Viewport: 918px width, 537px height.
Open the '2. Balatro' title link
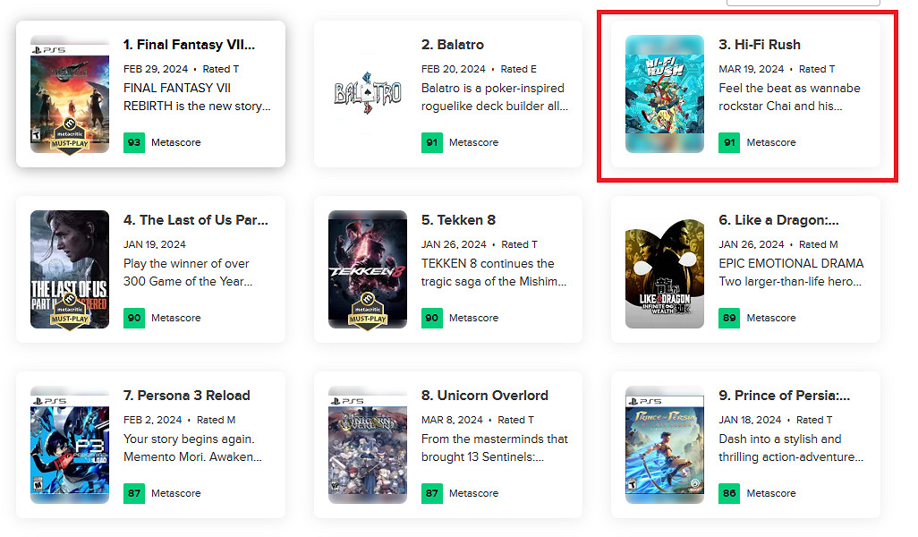pos(453,45)
